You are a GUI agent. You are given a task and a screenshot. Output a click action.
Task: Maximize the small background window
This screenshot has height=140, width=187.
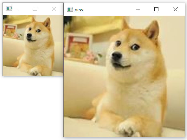click(x=35, y=9)
